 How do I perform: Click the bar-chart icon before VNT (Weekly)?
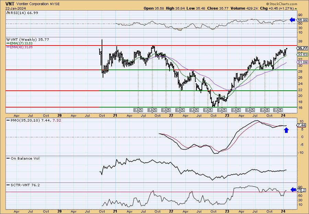tap(8, 39)
